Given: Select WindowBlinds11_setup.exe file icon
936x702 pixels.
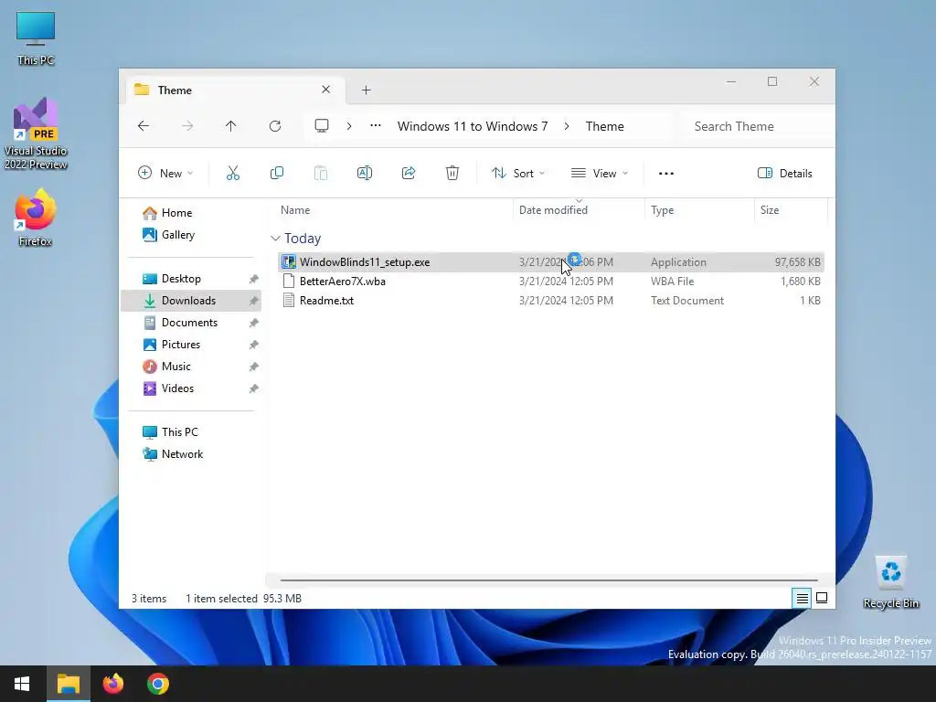Looking at the screenshot, I should click(289, 262).
